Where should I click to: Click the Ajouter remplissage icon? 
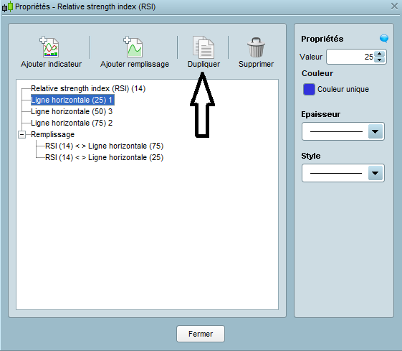(x=133, y=47)
